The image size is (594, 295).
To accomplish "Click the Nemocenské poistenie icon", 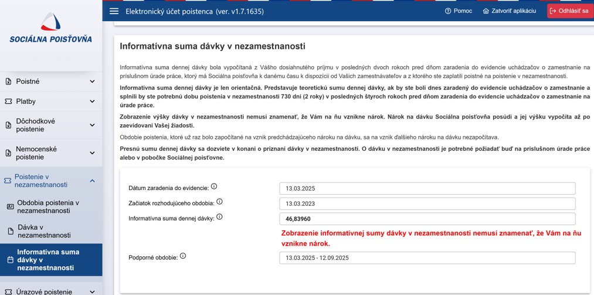I will (x=8, y=153).
